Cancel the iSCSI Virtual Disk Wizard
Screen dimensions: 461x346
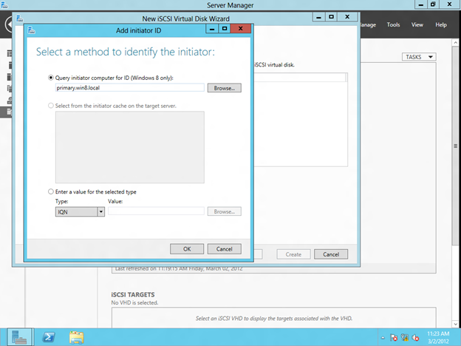coord(330,254)
